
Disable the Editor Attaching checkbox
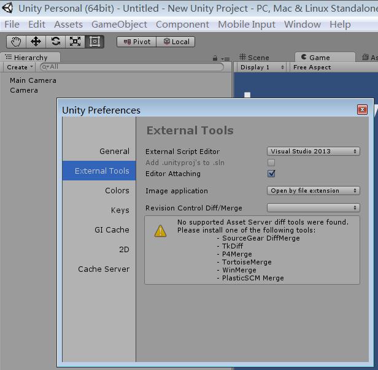271,174
